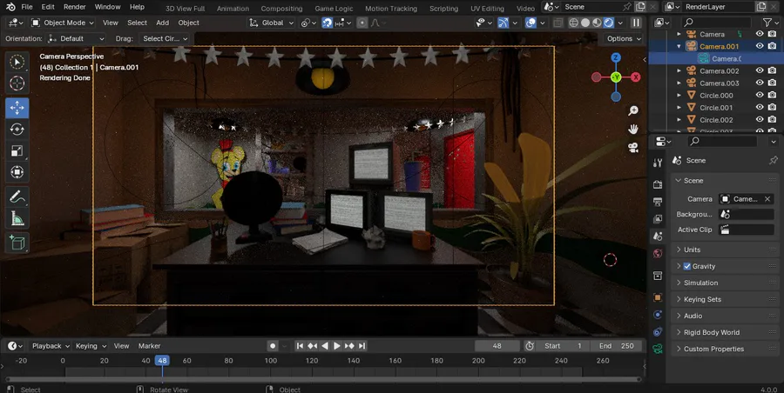This screenshot has width=784, height=393.
Task: Toggle proportional editing in header
Action: coord(362,23)
